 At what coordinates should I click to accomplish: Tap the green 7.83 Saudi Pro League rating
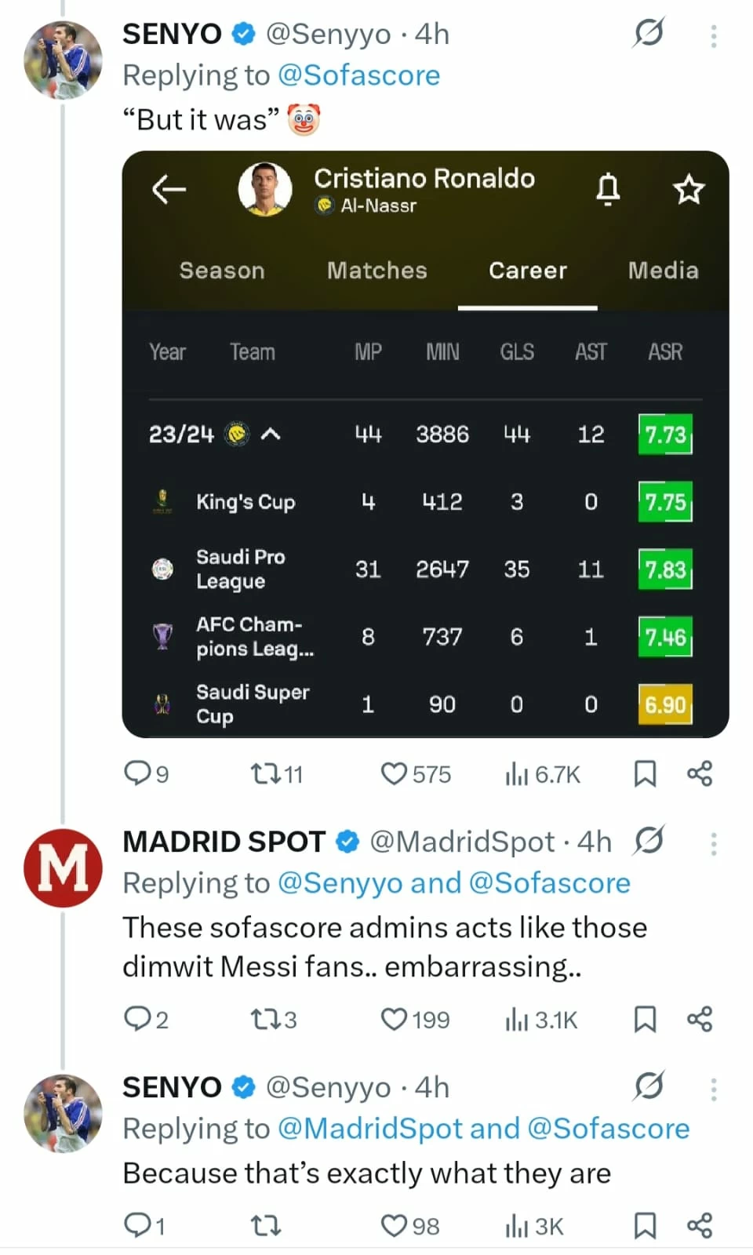point(664,569)
